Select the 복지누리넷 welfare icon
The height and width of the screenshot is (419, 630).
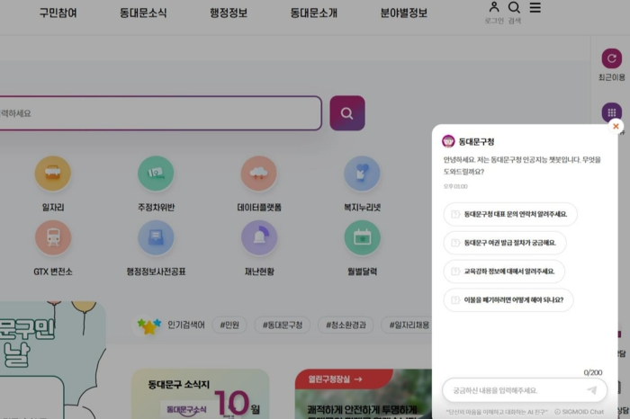coord(362,174)
